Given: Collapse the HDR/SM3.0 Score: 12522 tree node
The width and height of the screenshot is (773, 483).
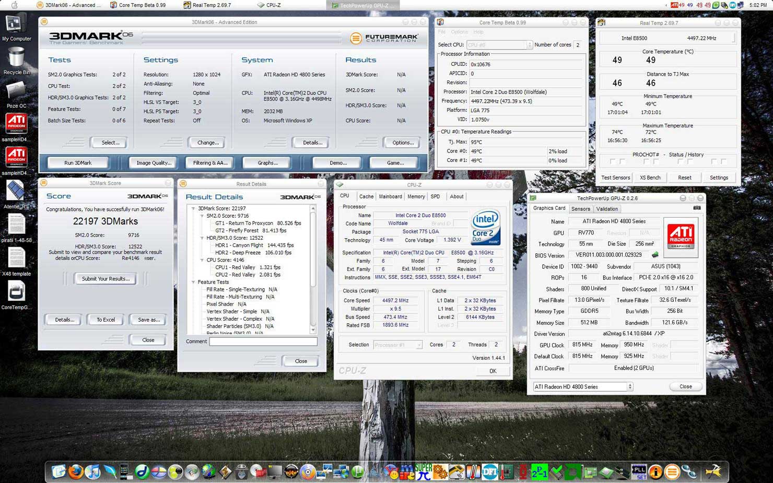Looking at the screenshot, I should coord(202,238).
